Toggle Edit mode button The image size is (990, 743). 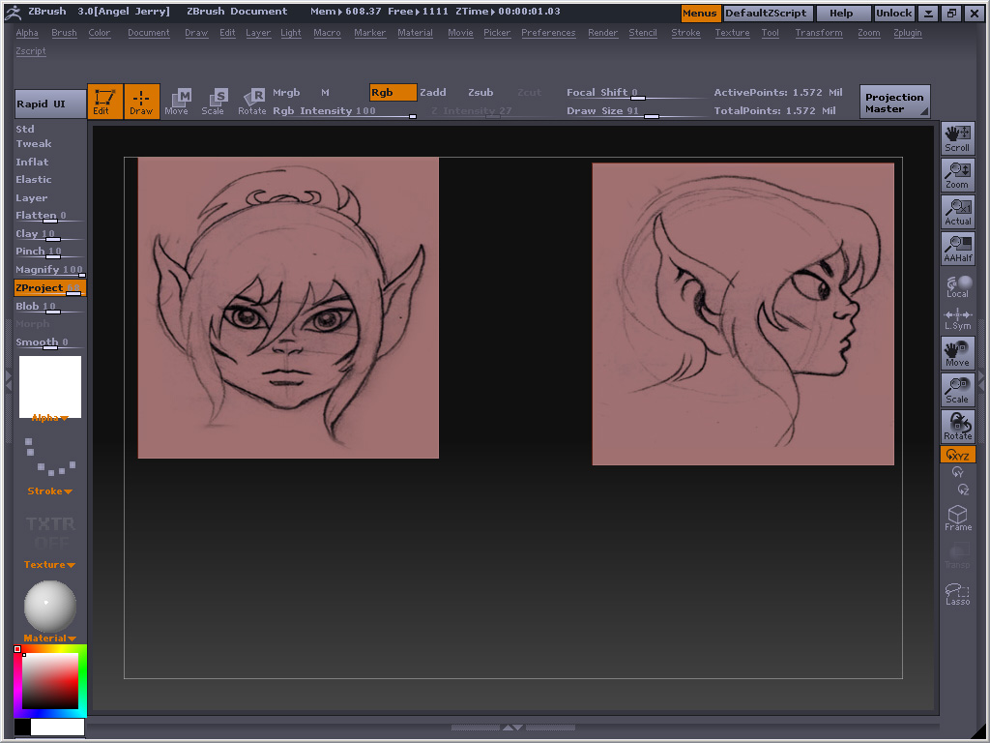[x=104, y=101]
